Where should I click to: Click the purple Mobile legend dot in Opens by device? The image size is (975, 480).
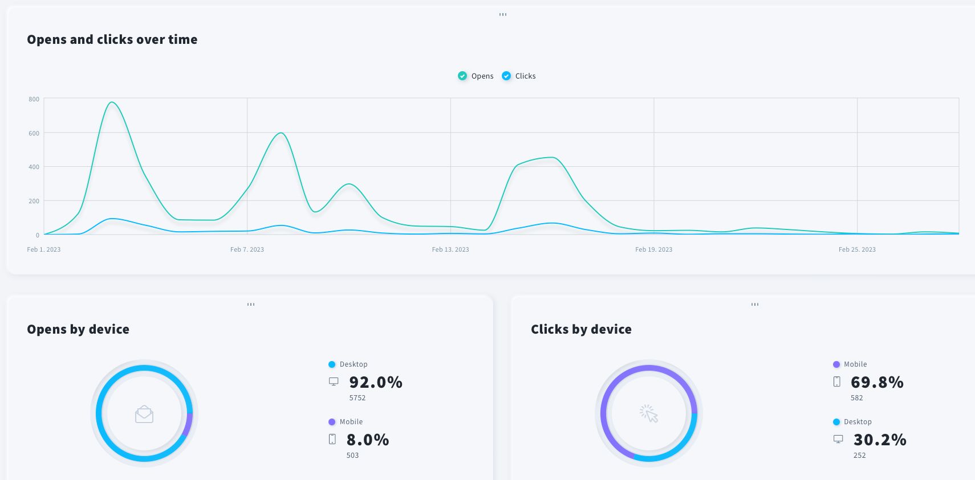(332, 422)
